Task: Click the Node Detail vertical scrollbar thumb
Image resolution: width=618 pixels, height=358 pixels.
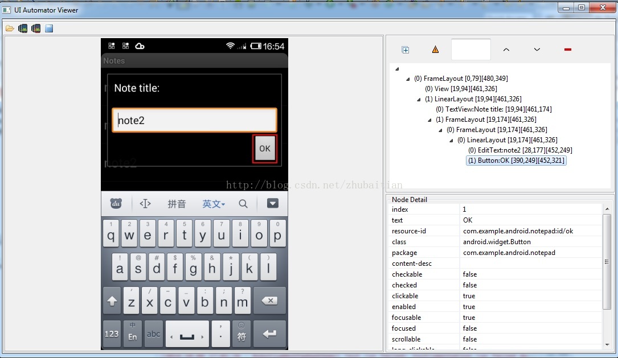Action: pyautogui.click(x=607, y=262)
